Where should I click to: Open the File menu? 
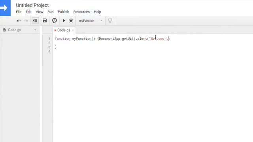click(19, 12)
